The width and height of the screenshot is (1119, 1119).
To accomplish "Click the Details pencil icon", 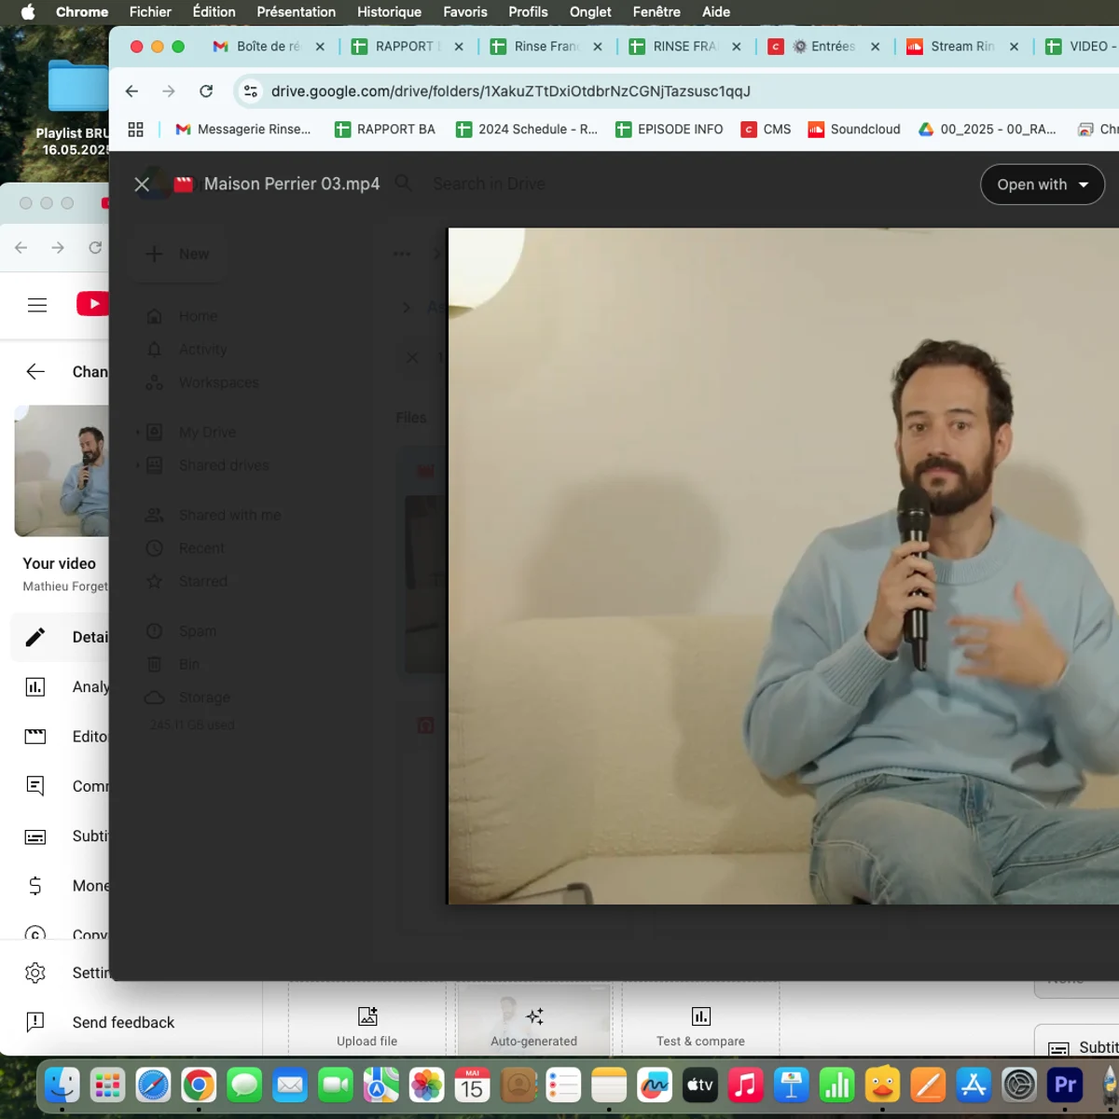I will click(35, 637).
